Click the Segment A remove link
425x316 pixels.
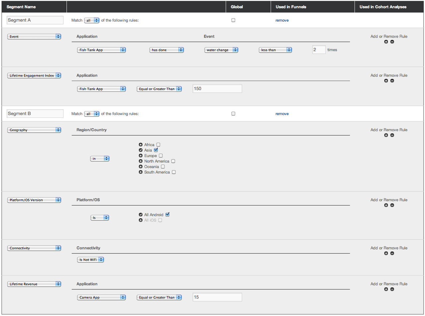(x=282, y=20)
